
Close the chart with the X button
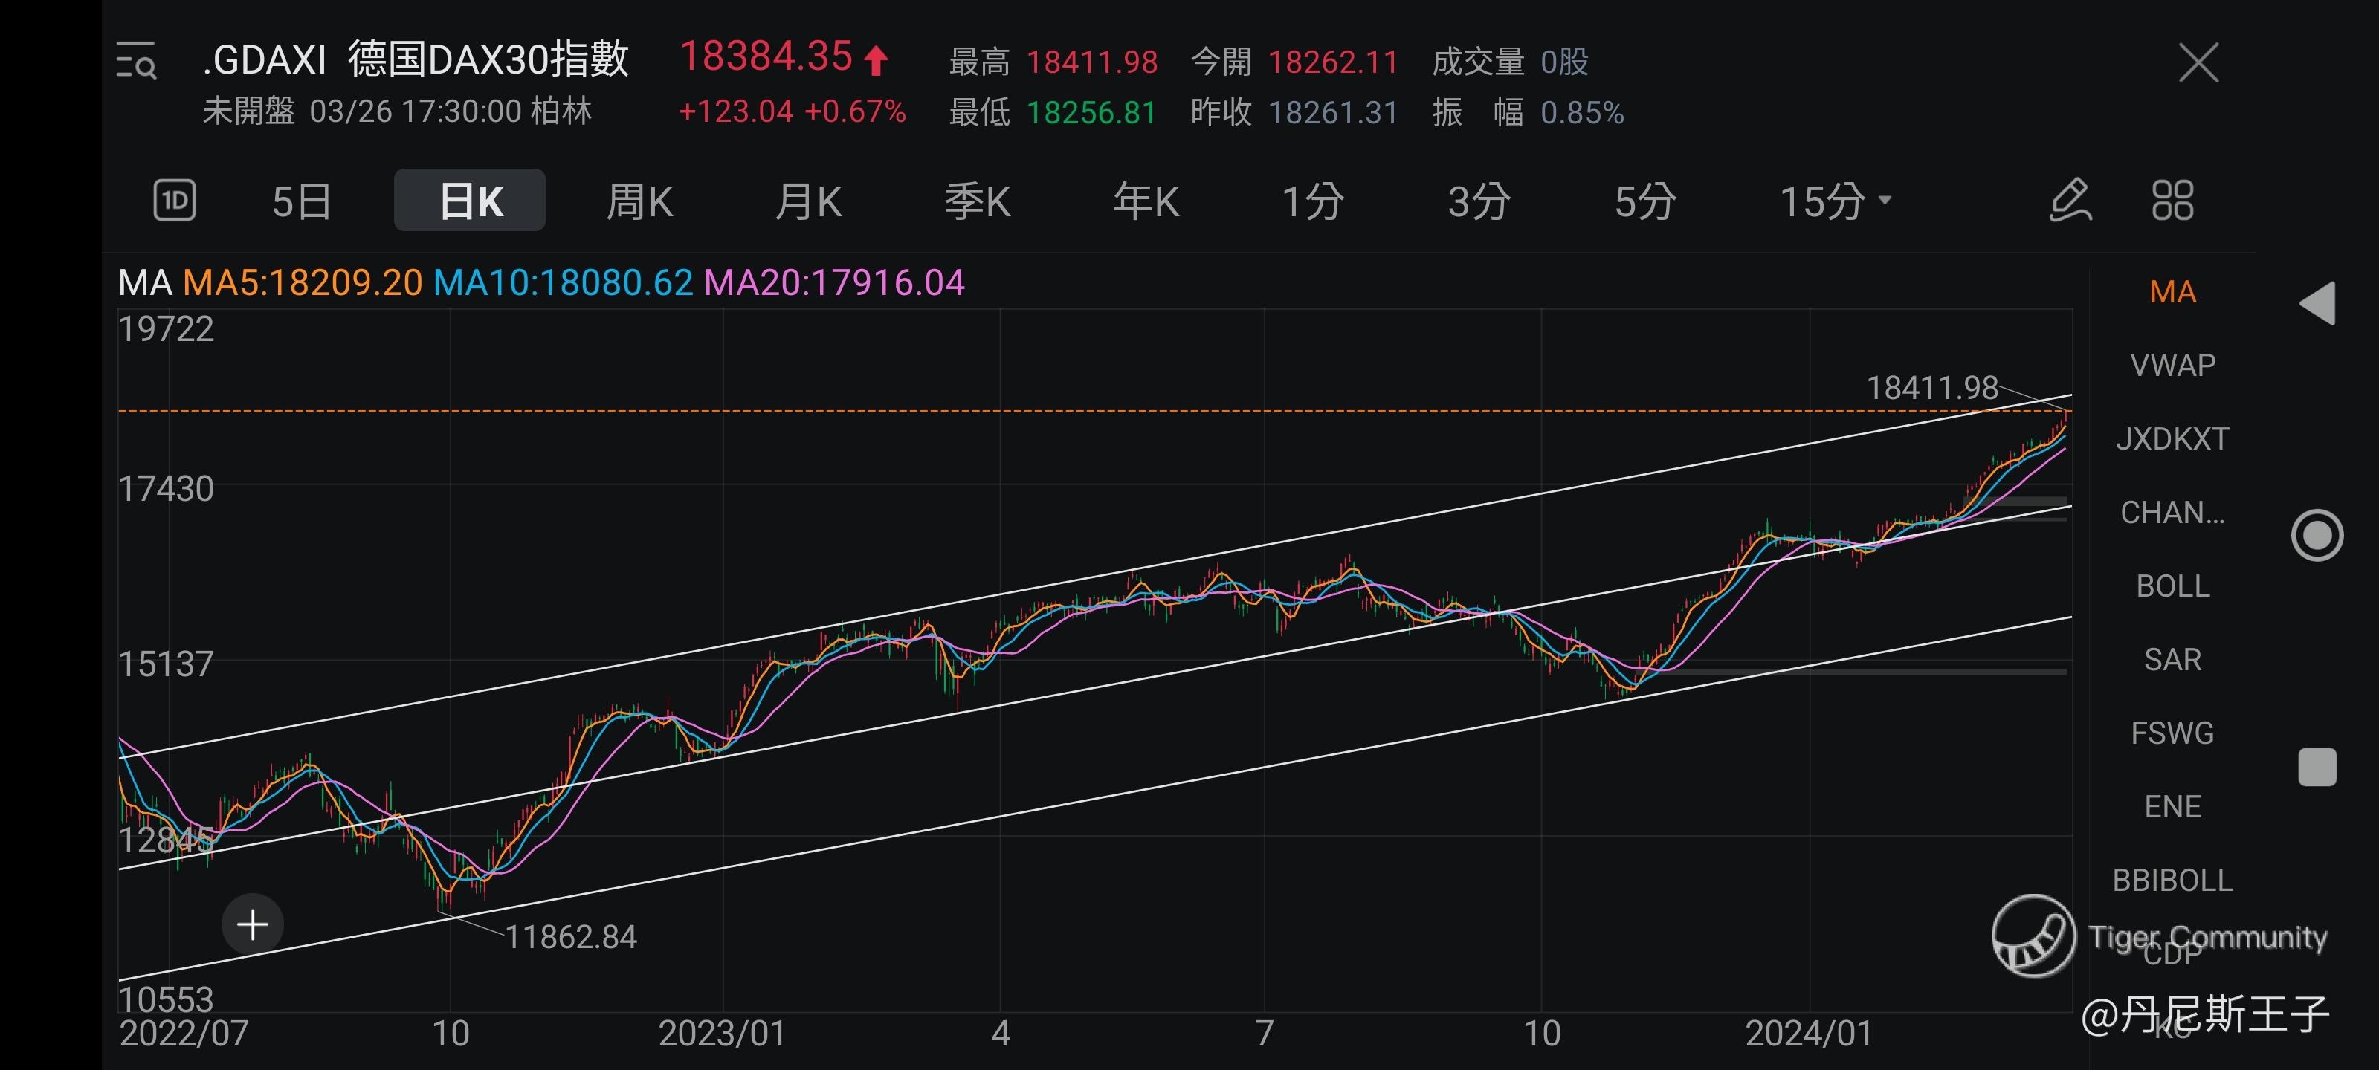(x=2198, y=62)
